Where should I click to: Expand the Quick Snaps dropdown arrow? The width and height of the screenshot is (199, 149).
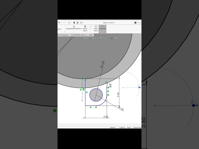pyautogui.click(x=90, y=32)
